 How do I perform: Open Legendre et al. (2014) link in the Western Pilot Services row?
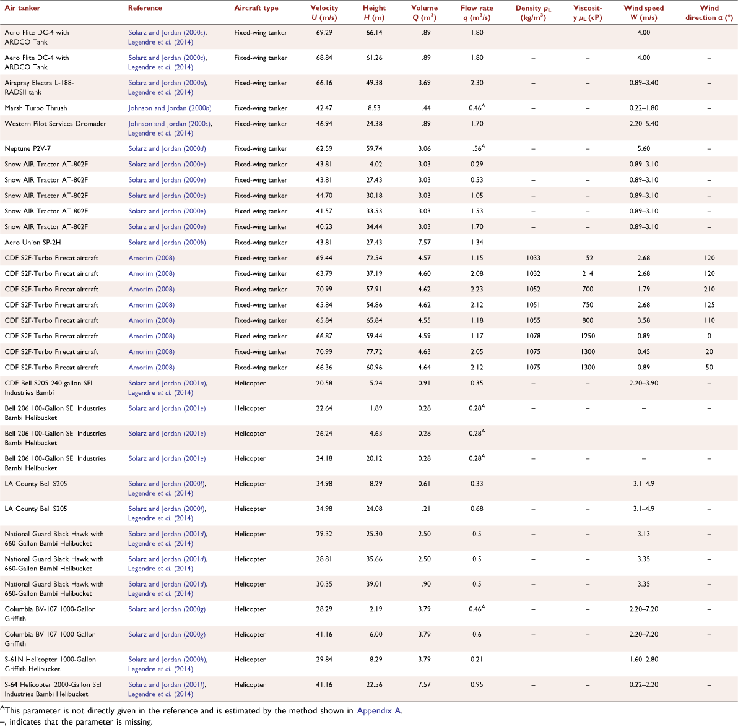[x=160, y=133]
